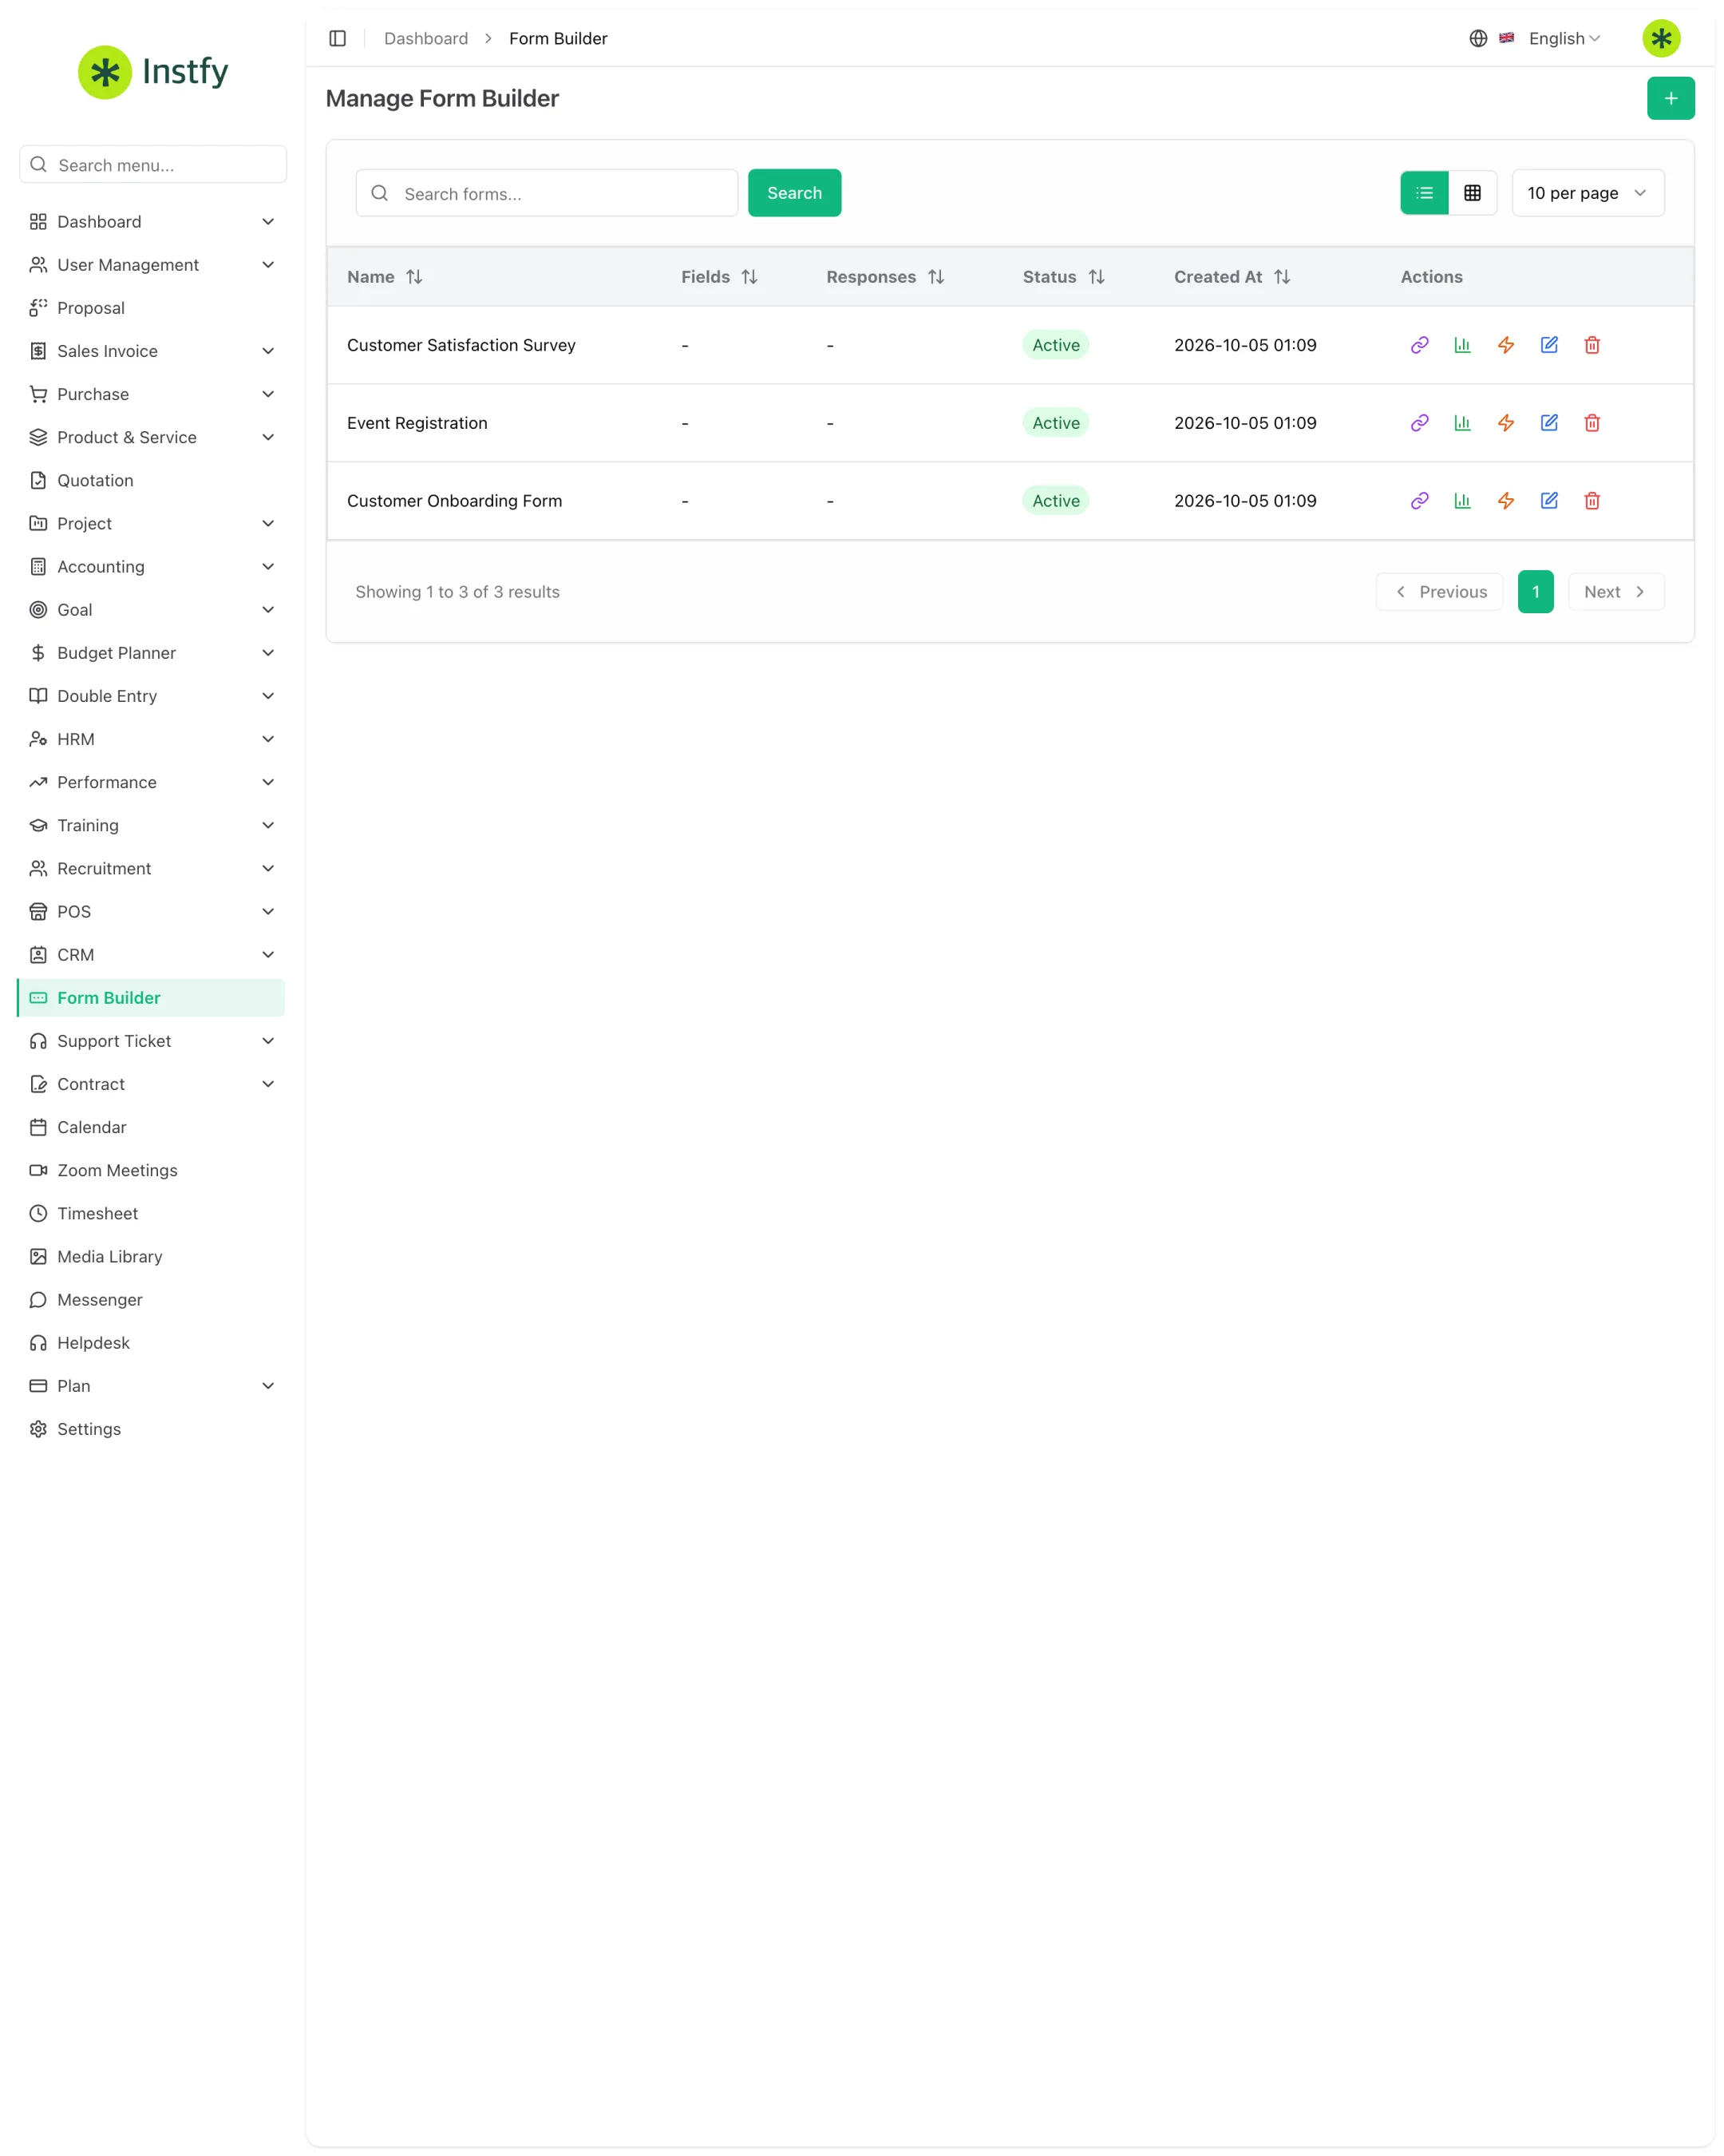1724x2156 pixels.
Task: Go to Previous page
Action: tap(1438, 592)
